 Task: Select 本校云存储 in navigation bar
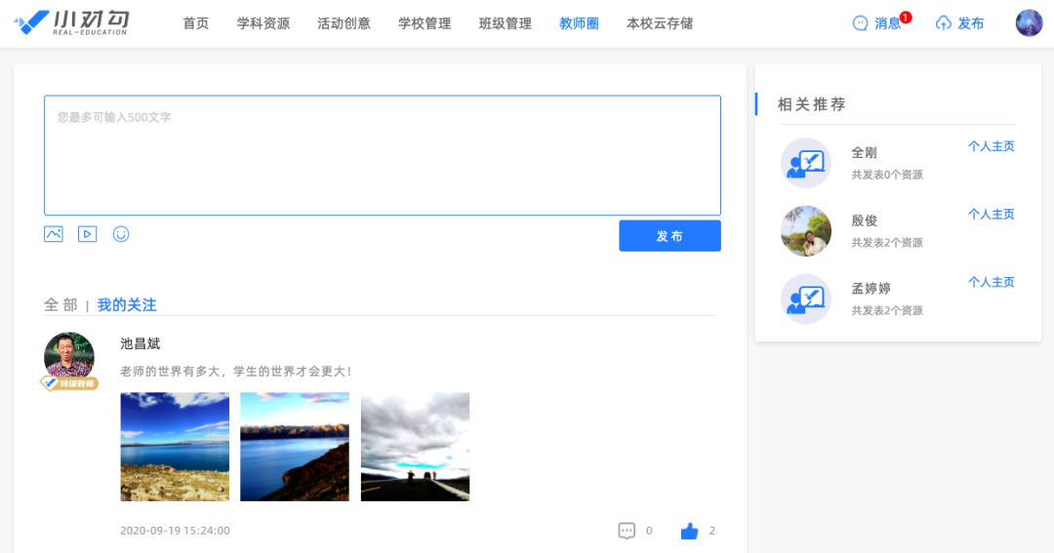(x=660, y=23)
